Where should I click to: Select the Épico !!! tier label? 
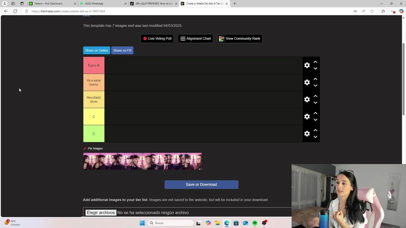(94, 65)
